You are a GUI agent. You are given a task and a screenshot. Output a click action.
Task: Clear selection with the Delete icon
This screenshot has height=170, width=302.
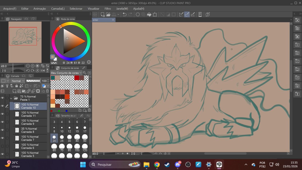coord(138,14)
